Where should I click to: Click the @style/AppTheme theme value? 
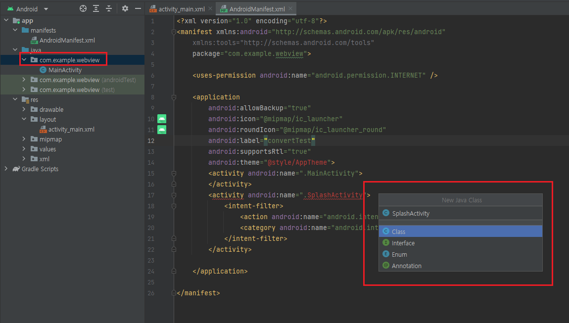[297, 162]
